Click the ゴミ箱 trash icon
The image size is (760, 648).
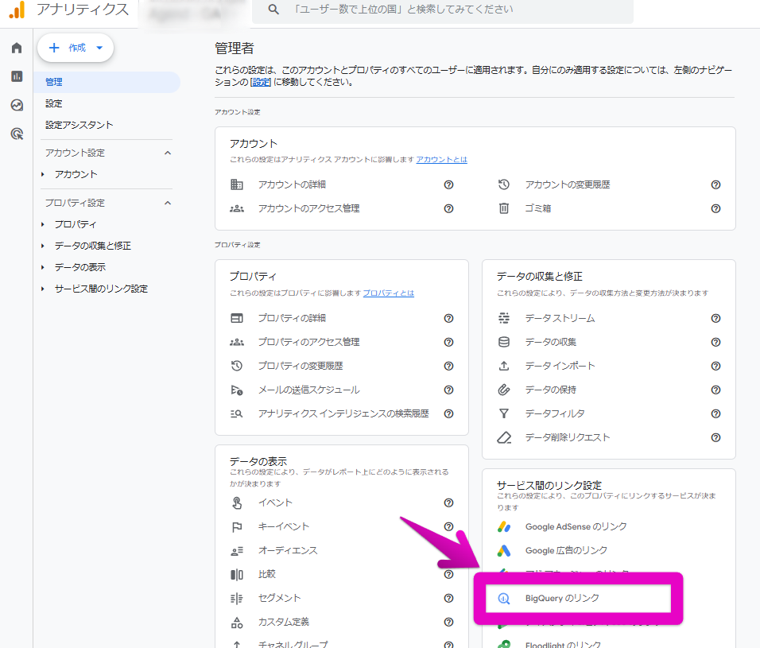point(503,208)
